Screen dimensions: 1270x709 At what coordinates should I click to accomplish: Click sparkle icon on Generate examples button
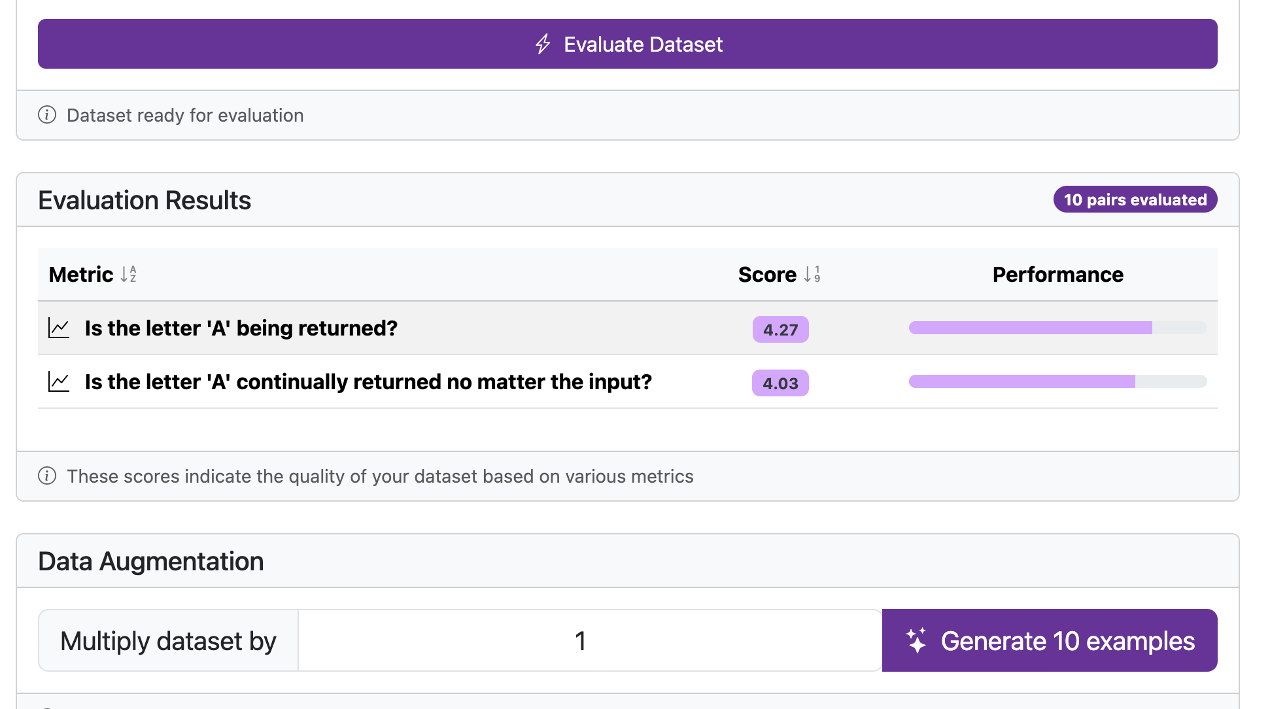point(916,641)
